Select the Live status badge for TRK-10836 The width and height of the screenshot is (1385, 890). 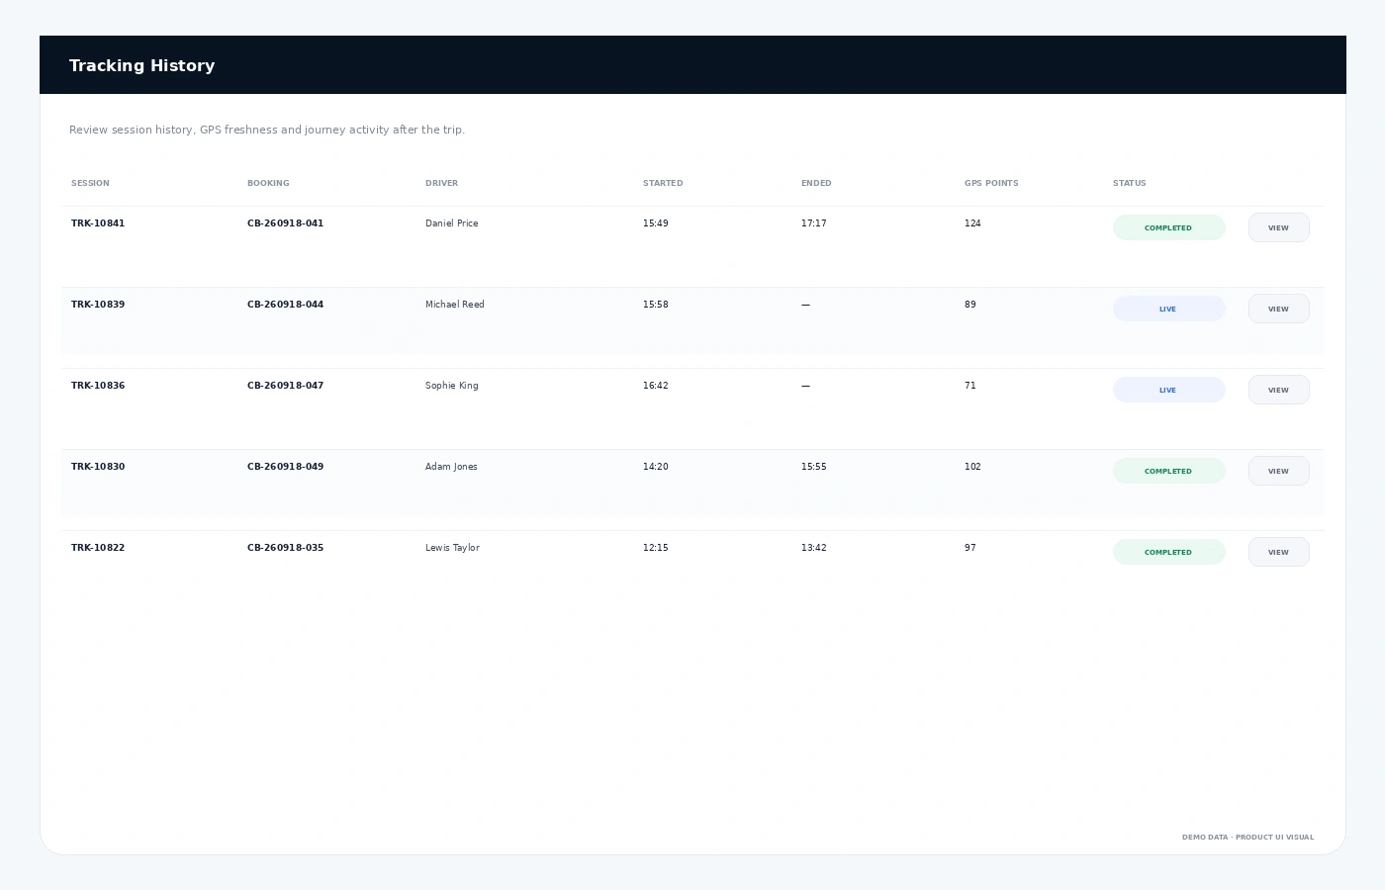click(x=1168, y=390)
